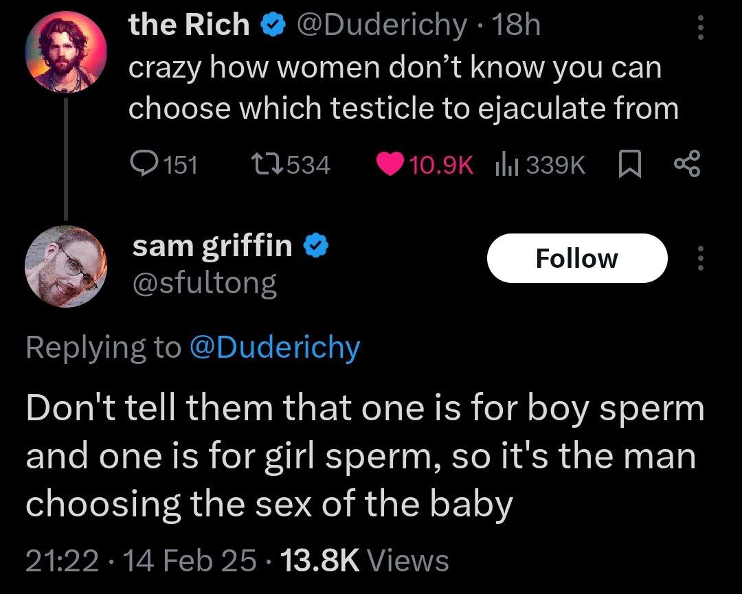The image size is (742, 594).
Task: Click the @Duderichy mention link
Action: (275, 347)
